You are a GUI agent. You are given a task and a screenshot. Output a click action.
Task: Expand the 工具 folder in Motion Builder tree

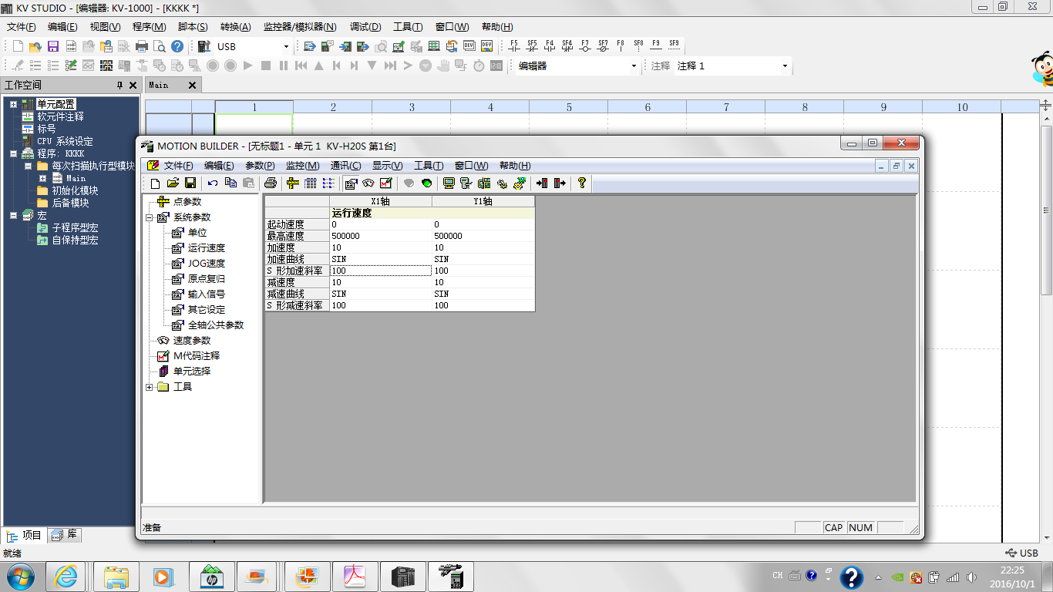coord(149,387)
